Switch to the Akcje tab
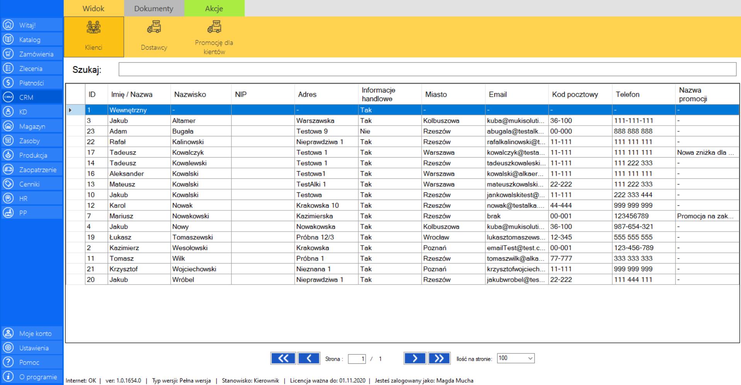Image resolution: width=741 pixels, height=385 pixels. (214, 8)
